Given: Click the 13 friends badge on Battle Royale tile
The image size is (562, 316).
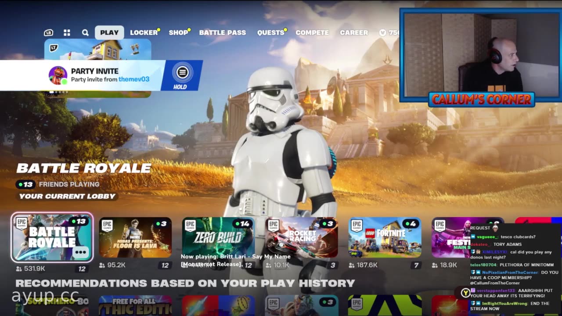Looking at the screenshot, I should pos(78,221).
